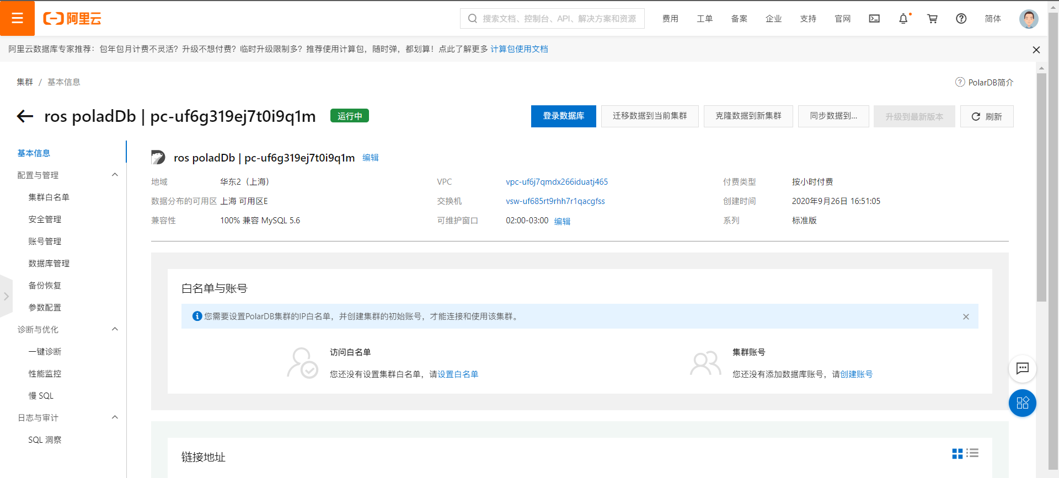The width and height of the screenshot is (1059, 478).
Task: Open 数据库管理 in the sidebar
Action: click(x=49, y=263)
